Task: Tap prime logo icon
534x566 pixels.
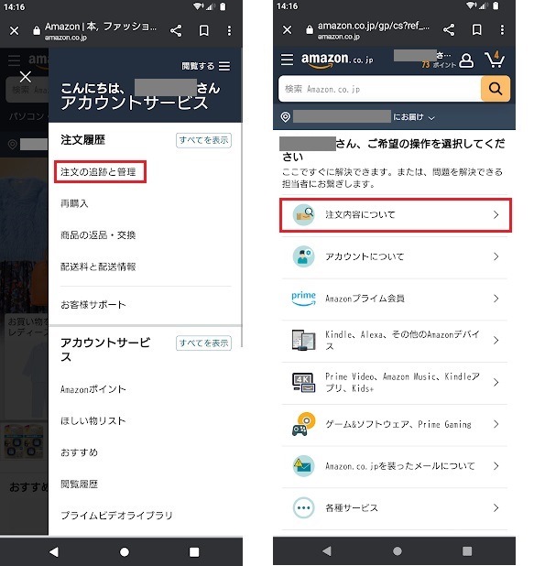Action: pyautogui.click(x=303, y=299)
